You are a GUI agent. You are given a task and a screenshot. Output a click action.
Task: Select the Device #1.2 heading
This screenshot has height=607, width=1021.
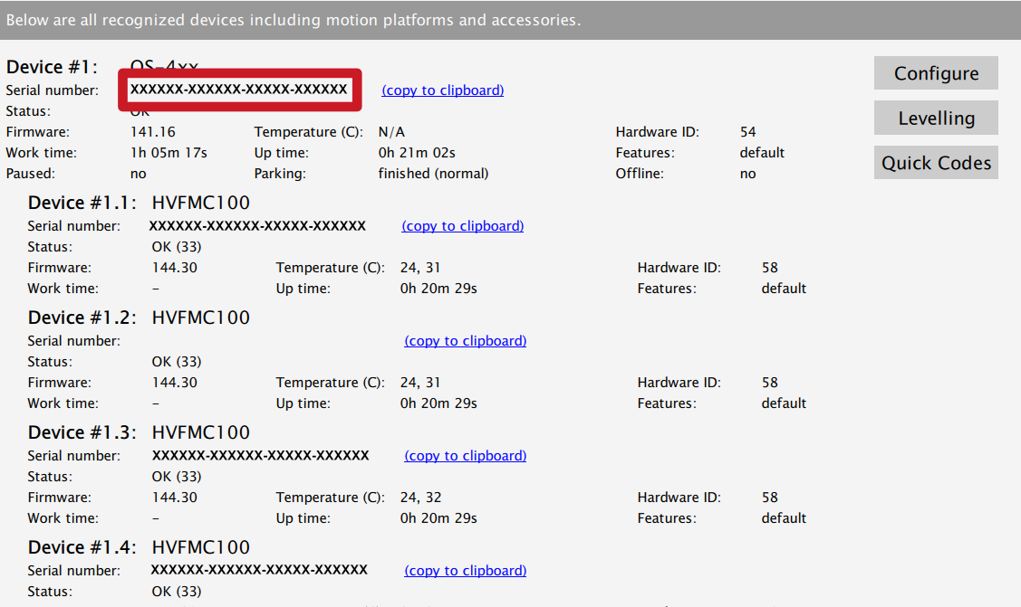(x=139, y=318)
